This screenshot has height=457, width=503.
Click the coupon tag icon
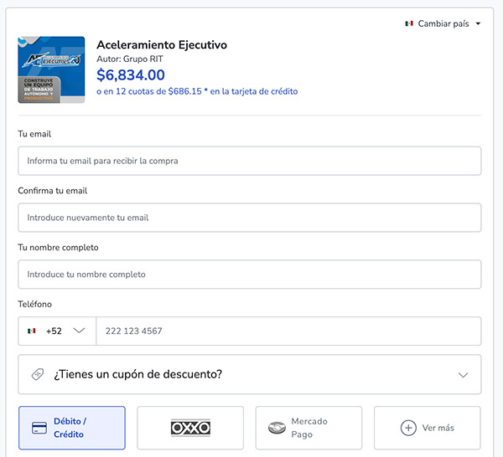38,374
